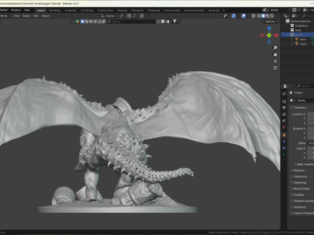Open the Object Data properties tab
Viewport: 314px width, 235px height.
pos(284,154)
